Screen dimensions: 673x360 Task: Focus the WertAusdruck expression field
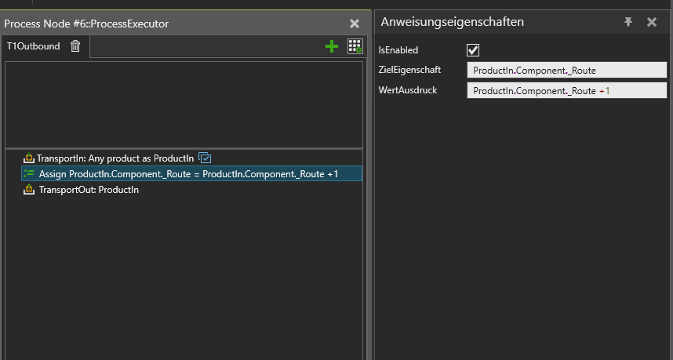point(567,90)
